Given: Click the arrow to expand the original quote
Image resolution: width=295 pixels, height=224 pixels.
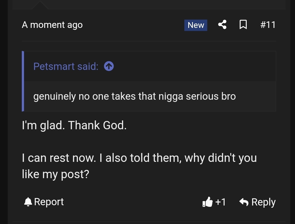Looking at the screenshot, I should (x=109, y=66).
